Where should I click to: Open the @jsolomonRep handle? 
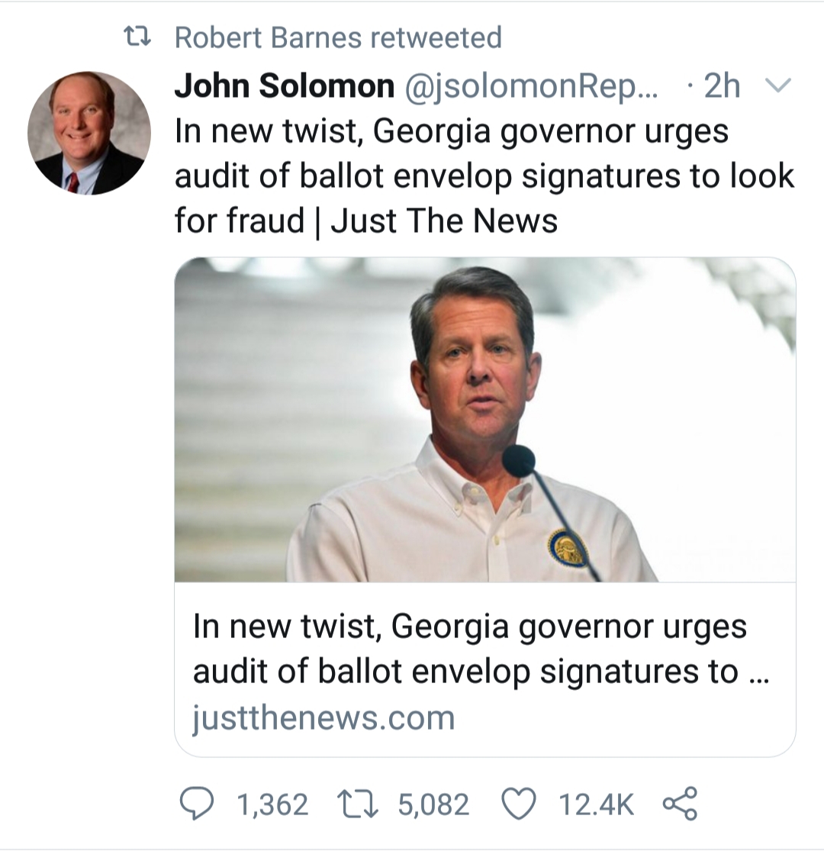tap(530, 85)
